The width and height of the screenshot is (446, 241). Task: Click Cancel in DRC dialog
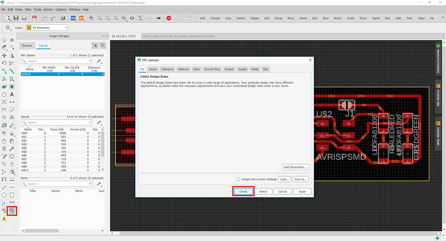(282, 192)
